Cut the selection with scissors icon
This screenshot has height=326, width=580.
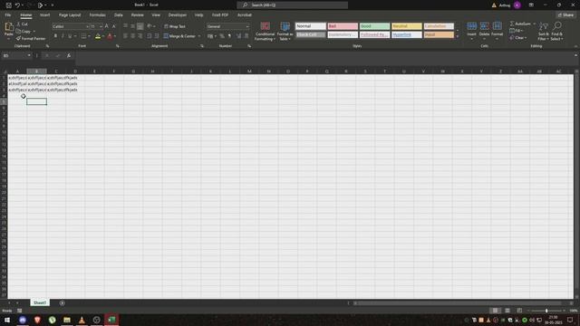point(18,24)
